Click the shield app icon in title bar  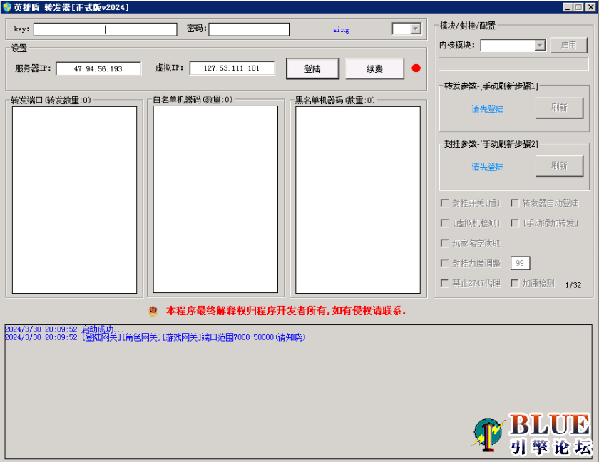(6, 6)
